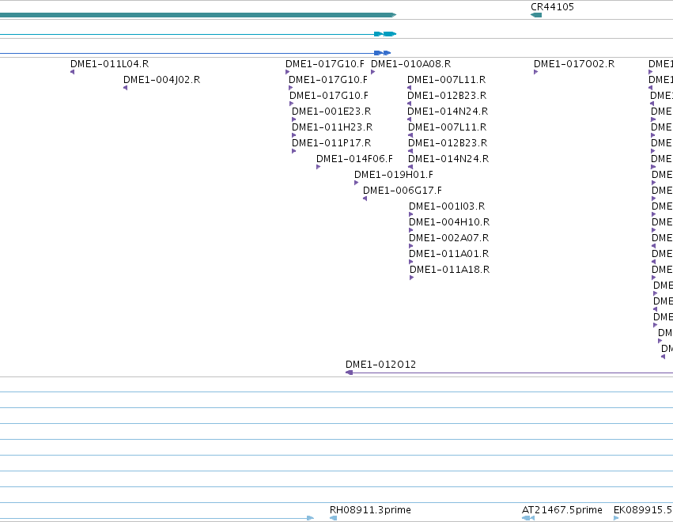Select the cyan transcript exon arrow
The image size is (673, 522).
(x=385, y=34)
